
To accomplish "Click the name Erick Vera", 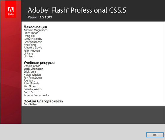I will tap(30, 72).
